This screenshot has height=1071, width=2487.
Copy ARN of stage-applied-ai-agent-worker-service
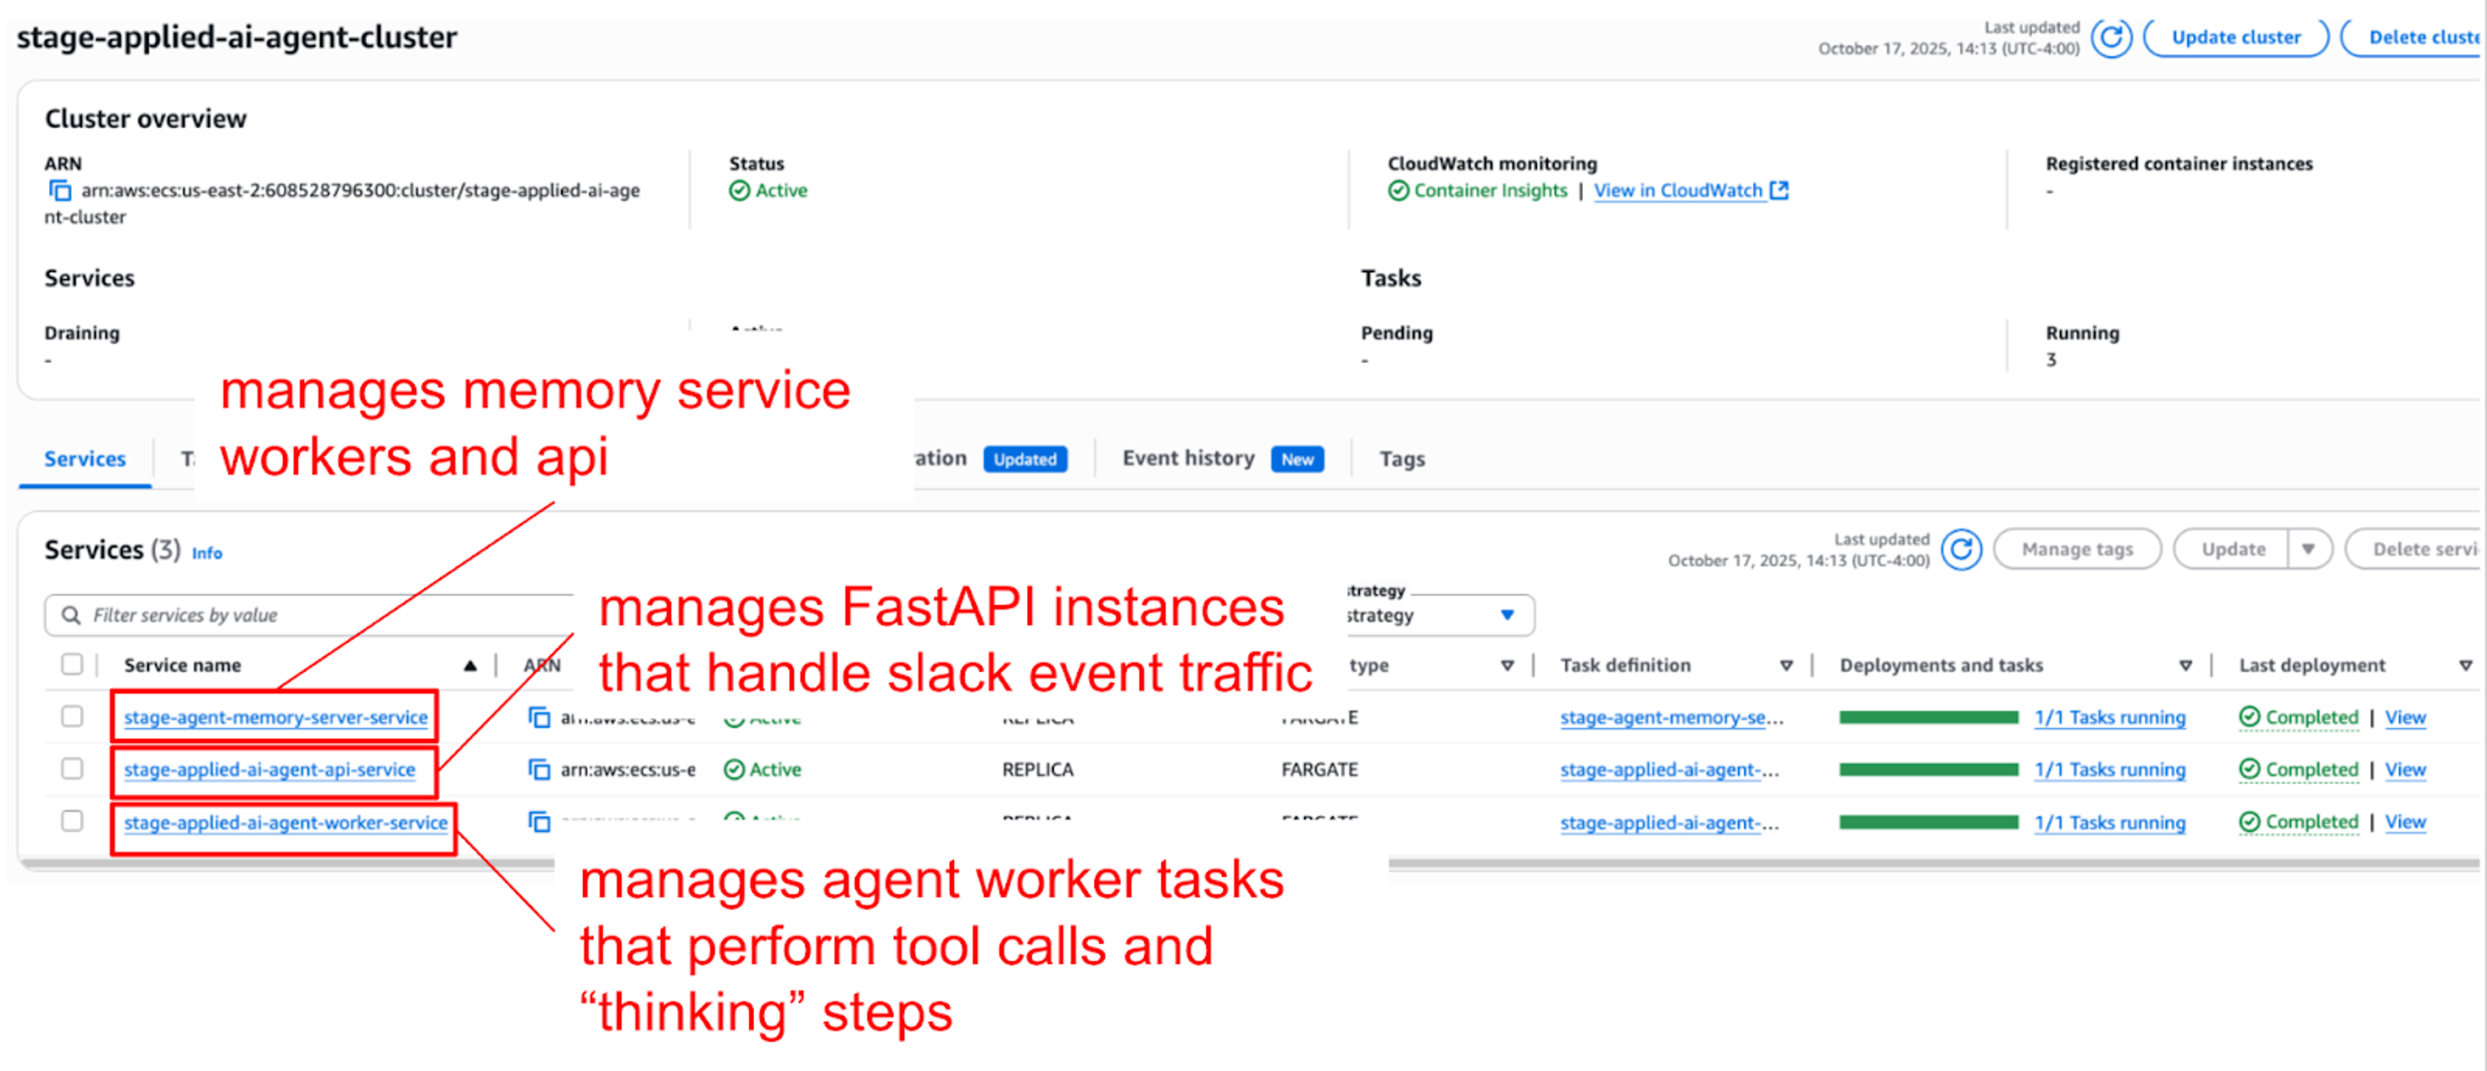(x=539, y=821)
